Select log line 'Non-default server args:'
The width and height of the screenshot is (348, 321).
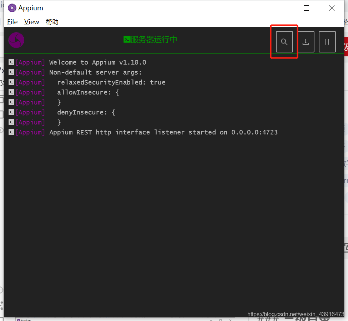click(95, 72)
